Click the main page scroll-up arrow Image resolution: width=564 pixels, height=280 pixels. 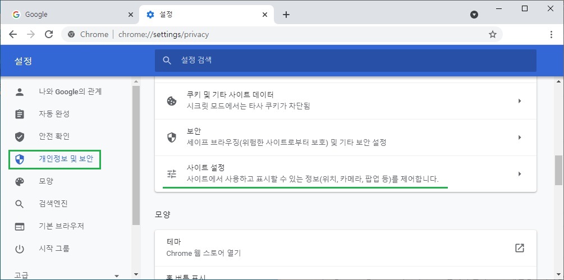pos(558,80)
